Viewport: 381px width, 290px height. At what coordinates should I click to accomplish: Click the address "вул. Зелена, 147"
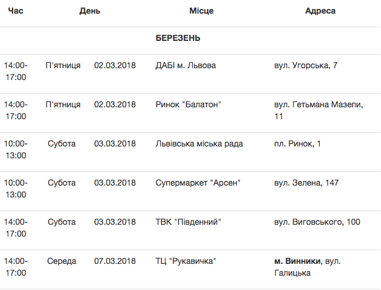tap(306, 183)
